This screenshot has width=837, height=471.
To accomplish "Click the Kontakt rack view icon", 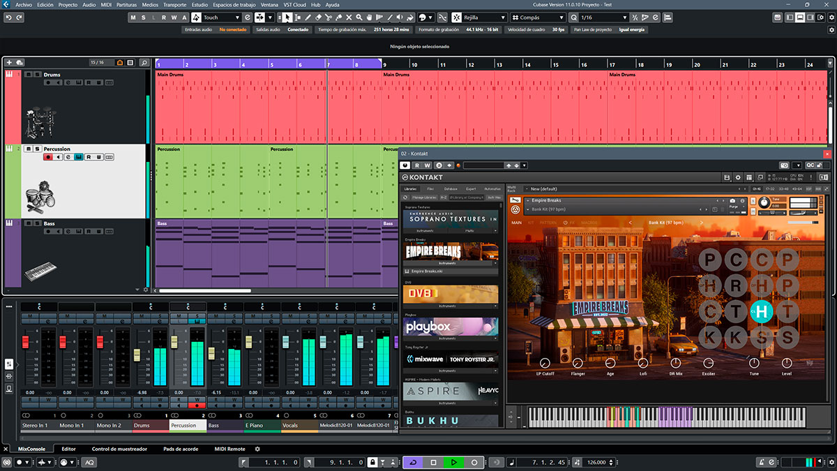I will click(x=749, y=177).
